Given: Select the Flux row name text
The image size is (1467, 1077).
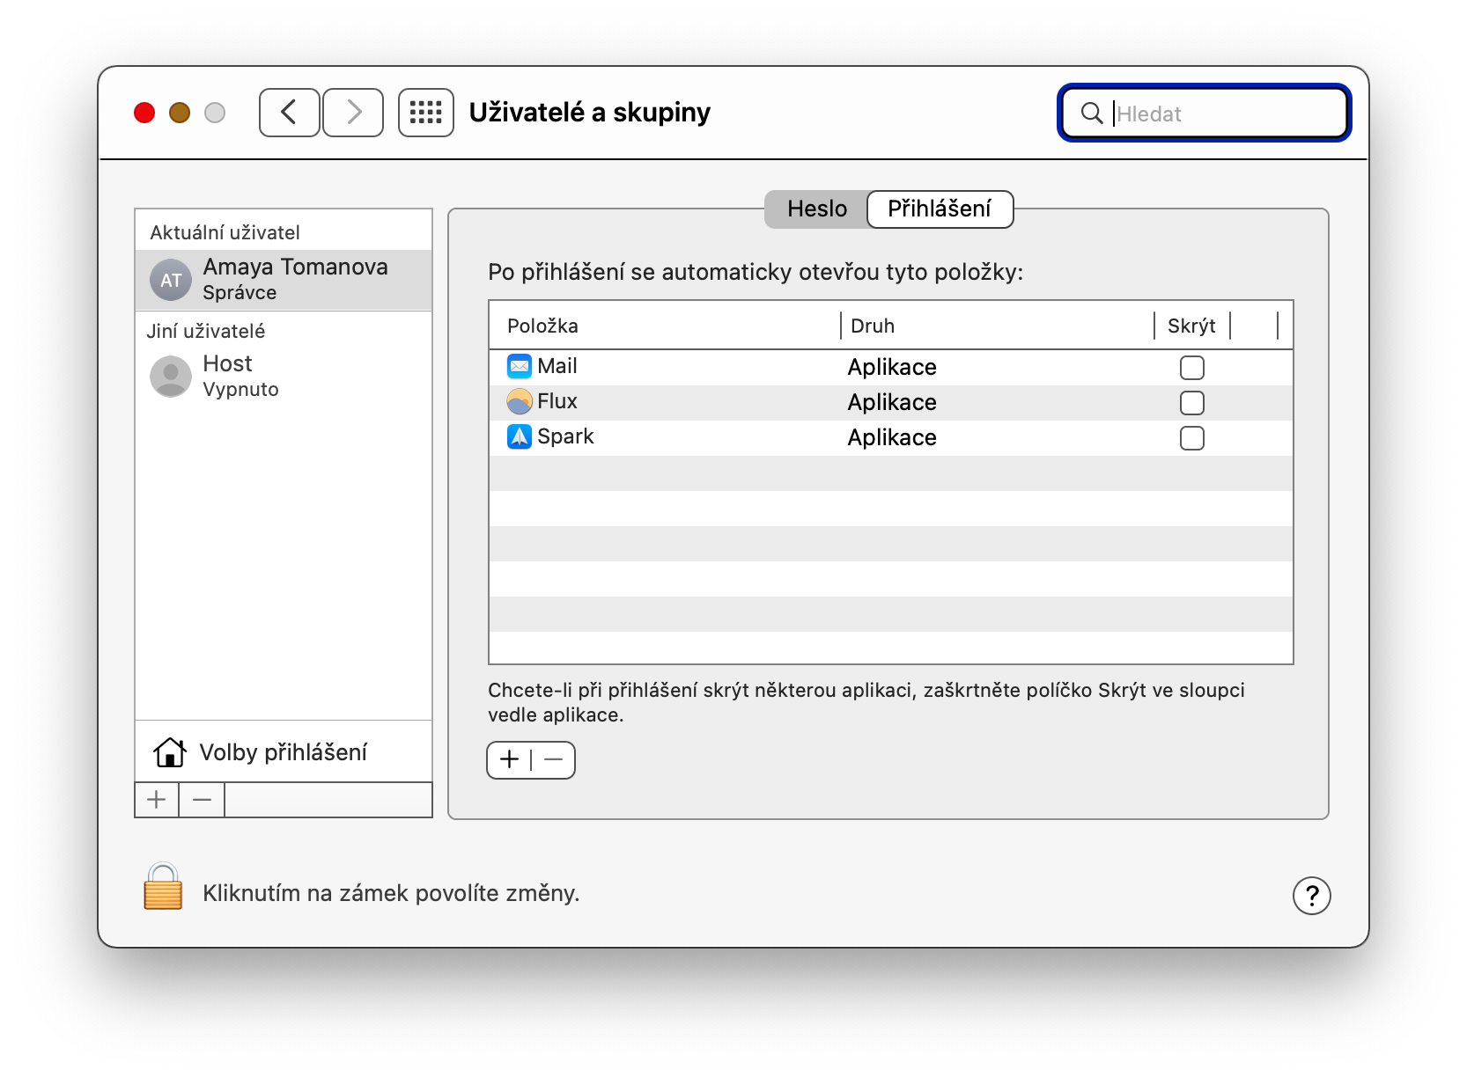Looking at the screenshot, I should click(x=557, y=401).
